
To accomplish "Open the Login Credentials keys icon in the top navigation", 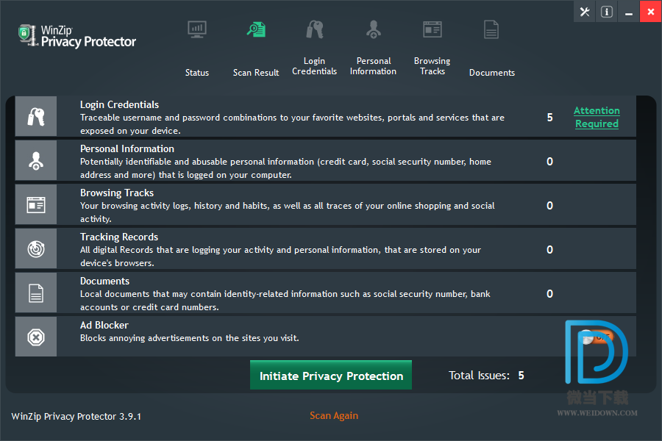I will click(x=315, y=29).
